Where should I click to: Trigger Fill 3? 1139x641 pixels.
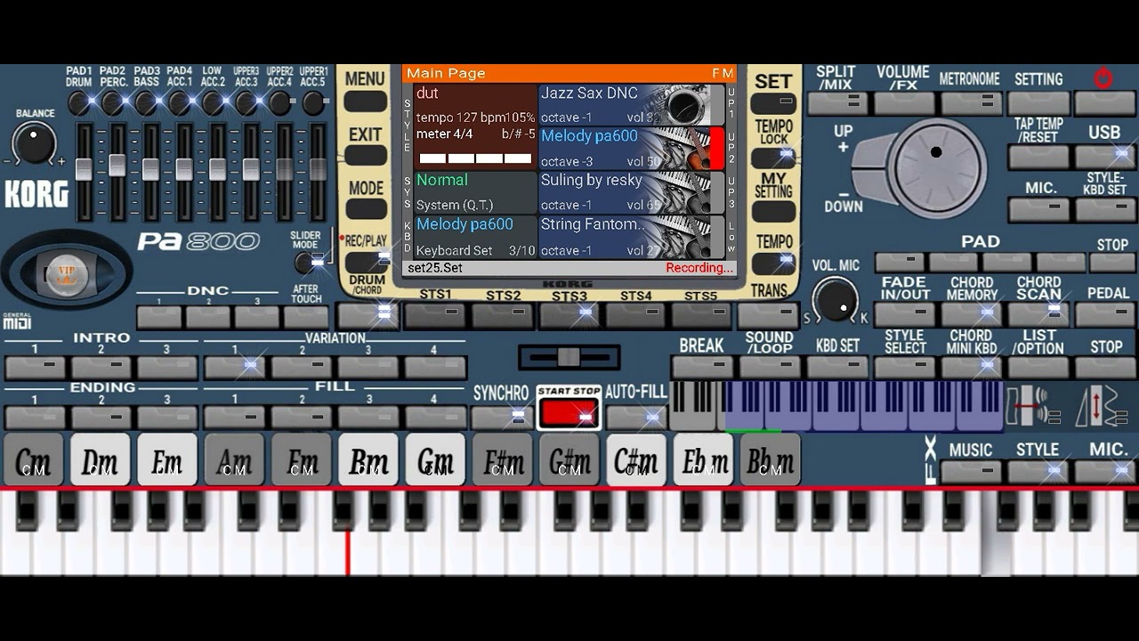click(x=368, y=417)
